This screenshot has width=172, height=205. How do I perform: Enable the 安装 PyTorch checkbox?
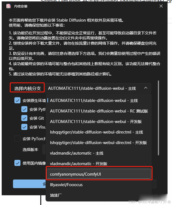(x=17, y=139)
